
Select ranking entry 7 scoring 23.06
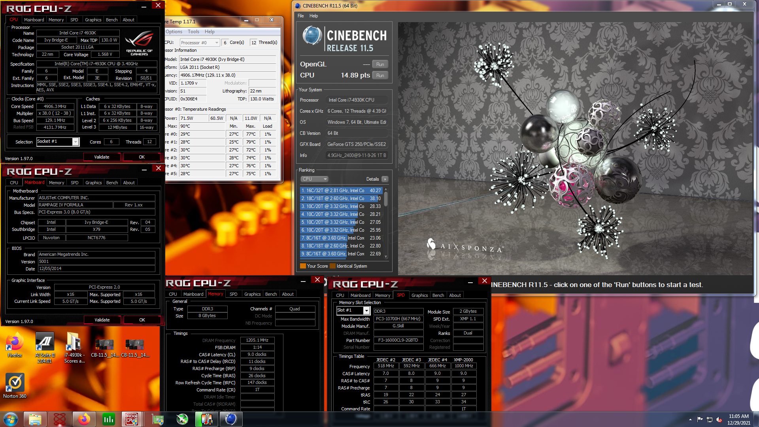tap(341, 238)
